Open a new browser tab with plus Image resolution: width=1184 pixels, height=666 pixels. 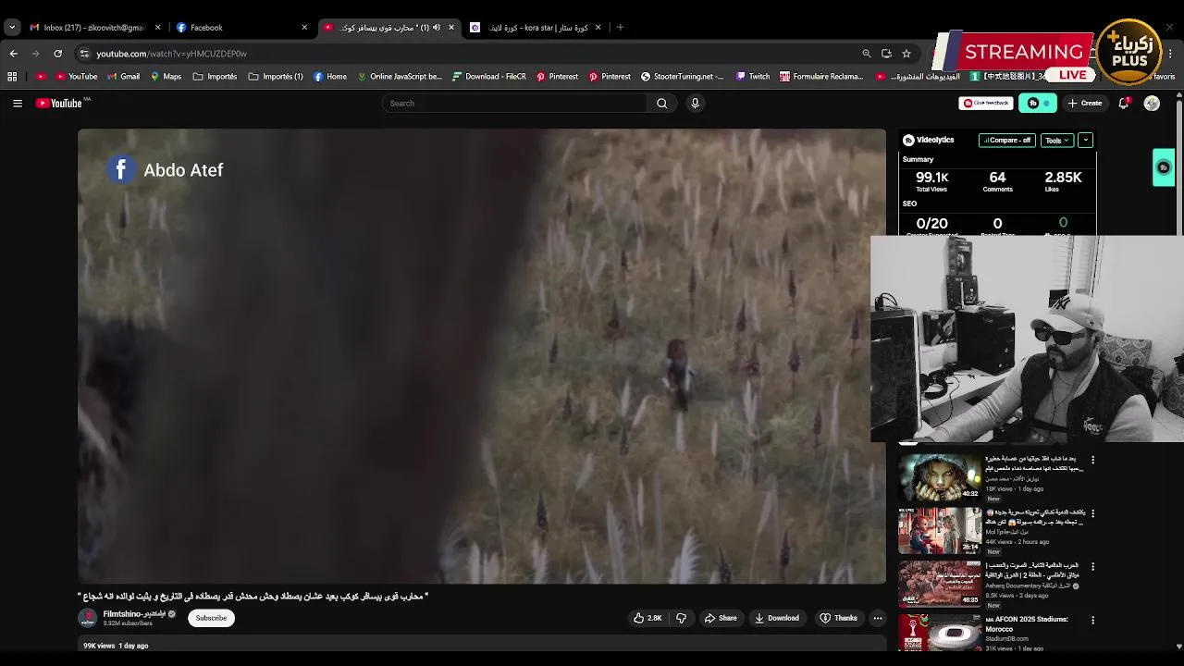coord(620,28)
